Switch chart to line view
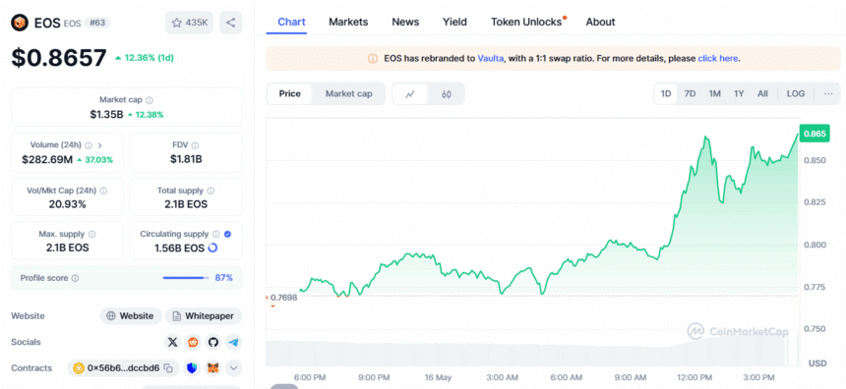The width and height of the screenshot is (846, 389). [x=410, y=93]
